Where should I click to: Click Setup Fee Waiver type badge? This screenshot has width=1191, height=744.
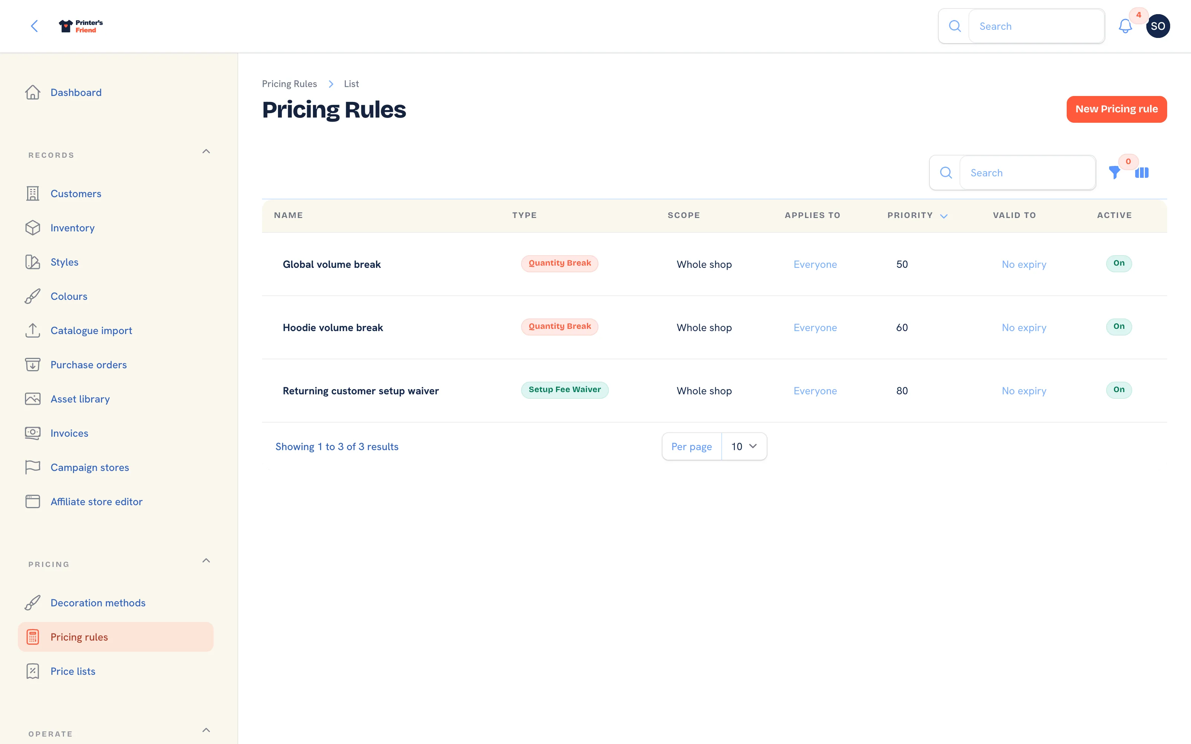565,390
